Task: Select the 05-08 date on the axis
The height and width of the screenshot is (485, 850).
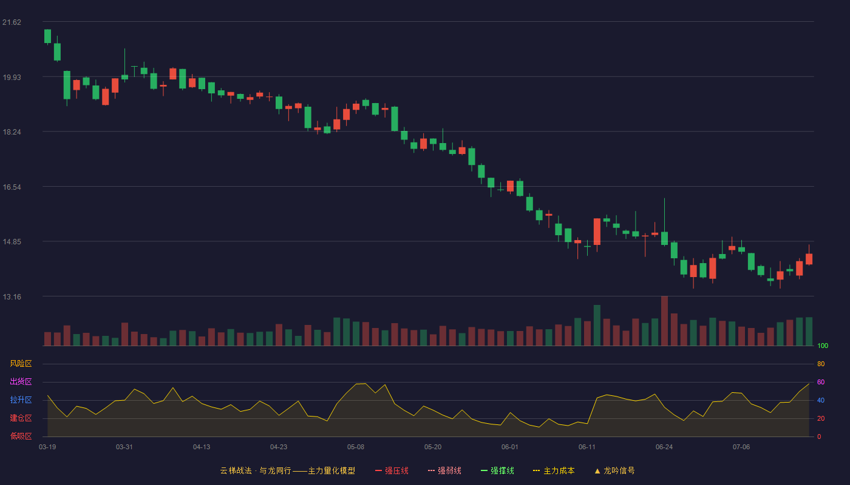Action: pos(356,447)
